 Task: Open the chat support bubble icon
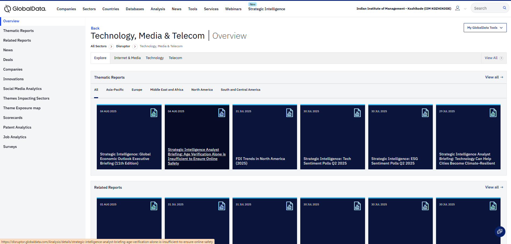point(500,231)
